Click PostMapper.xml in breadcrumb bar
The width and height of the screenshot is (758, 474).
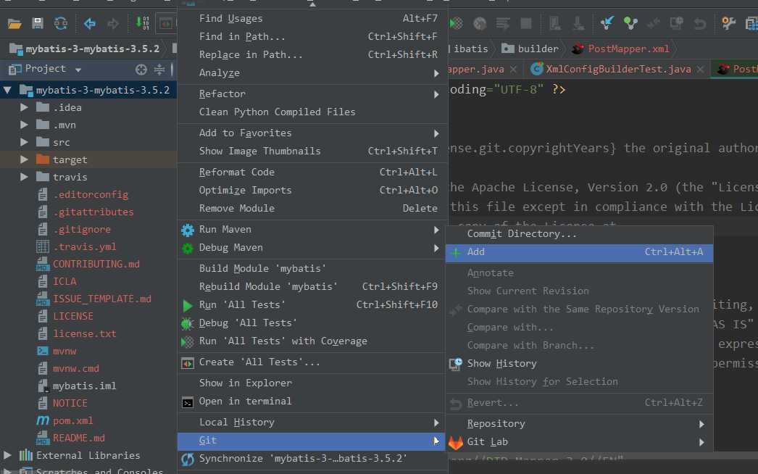click(x=621, y=49)
